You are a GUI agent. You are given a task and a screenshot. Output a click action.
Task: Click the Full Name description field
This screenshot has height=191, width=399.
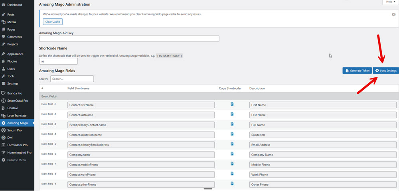point(323,125)
